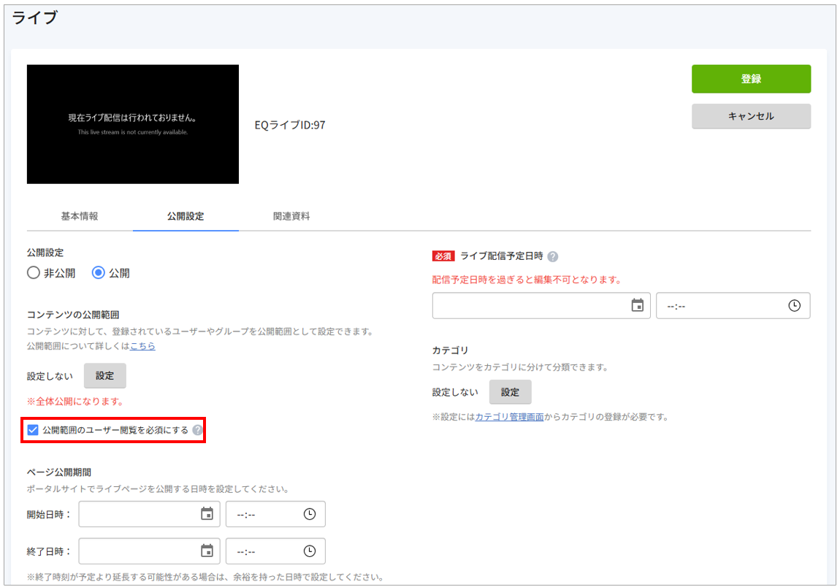
Task: Click the ※終了時刻が予定より延長する可能性がある場合は note
Action: point(206,578)
